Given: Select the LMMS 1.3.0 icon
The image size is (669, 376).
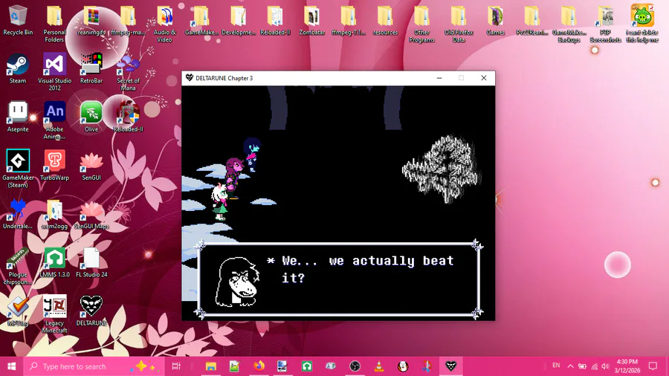Looking at the screenshot, I should [54, 262].
